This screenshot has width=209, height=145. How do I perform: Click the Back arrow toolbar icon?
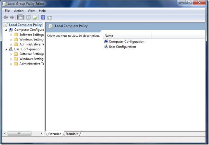pos(6,17)
